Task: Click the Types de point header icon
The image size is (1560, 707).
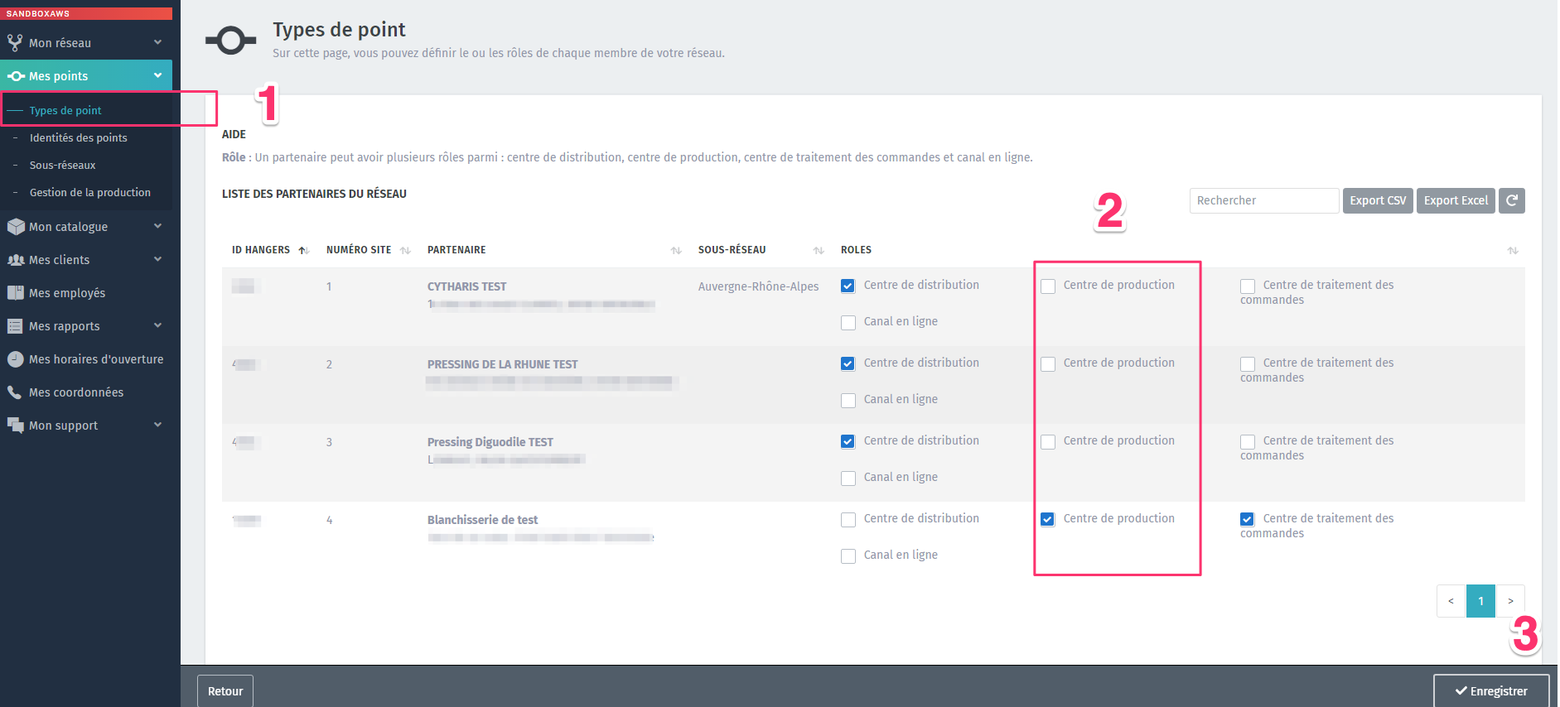Action: [x=230, y=40]
